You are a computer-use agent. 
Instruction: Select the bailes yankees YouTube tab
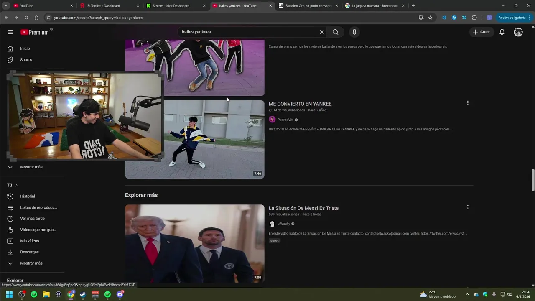point(242,6)
